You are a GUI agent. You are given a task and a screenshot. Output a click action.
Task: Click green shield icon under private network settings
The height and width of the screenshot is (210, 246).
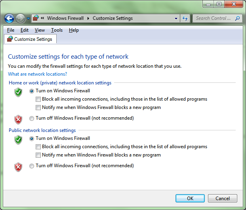click(18, 92)
